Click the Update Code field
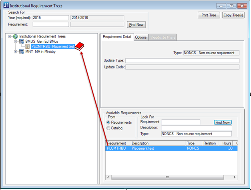 pyautogui.click(x=182, y=67)
